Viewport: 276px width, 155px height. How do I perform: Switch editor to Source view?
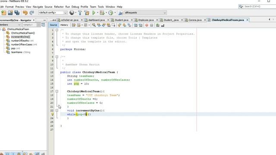point(53,25)
